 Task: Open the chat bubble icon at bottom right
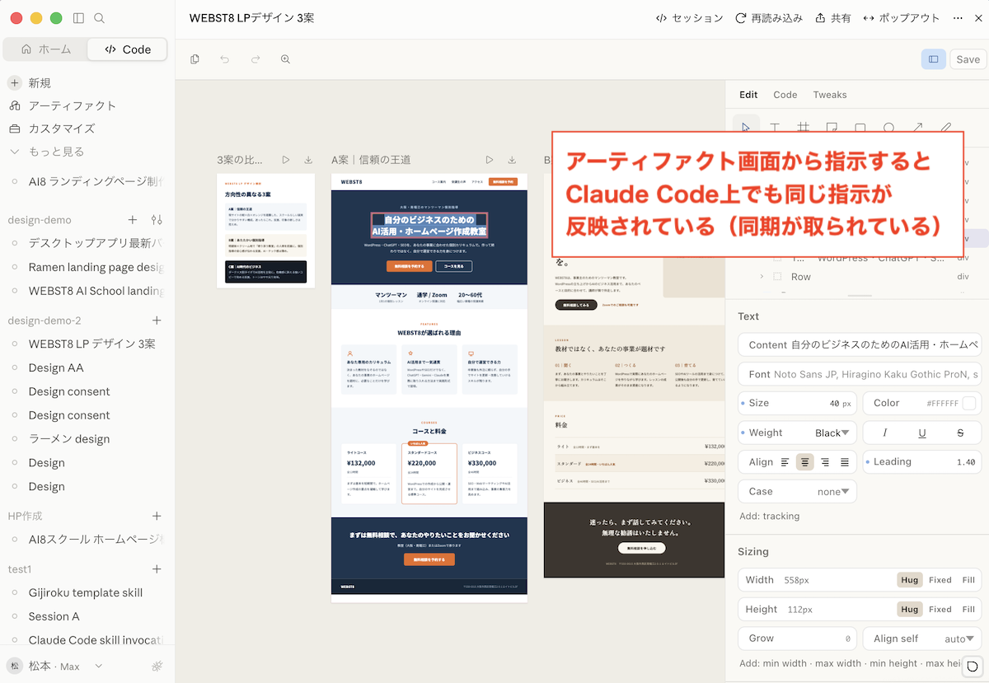click(x=972, y=667)
